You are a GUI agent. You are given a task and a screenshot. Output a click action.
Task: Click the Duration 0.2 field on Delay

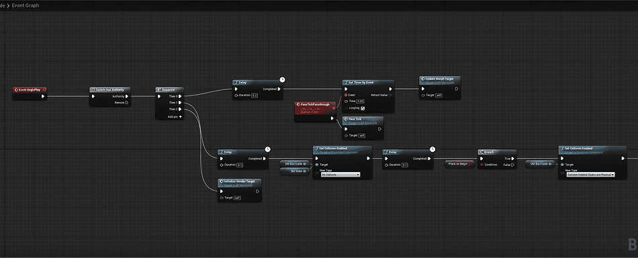tap(255, 95)
